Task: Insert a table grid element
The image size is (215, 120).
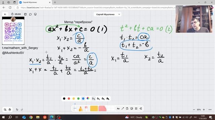Action: point(111,109)
